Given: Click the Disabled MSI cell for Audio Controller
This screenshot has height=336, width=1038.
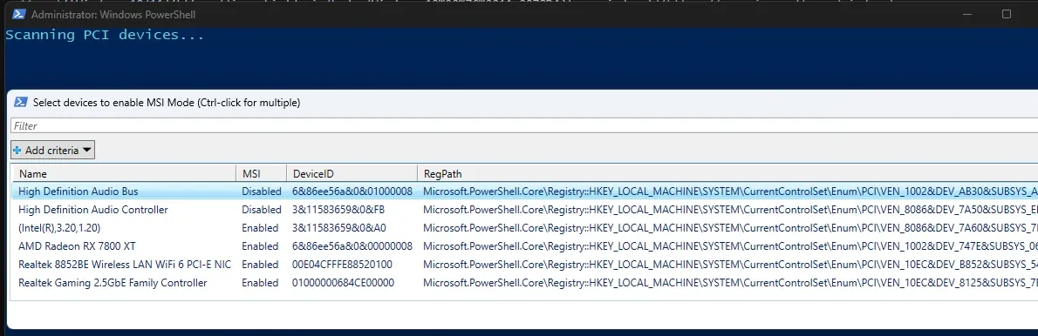Looking at the screenshot, I should pyautogui.click(x=262, y=209).
